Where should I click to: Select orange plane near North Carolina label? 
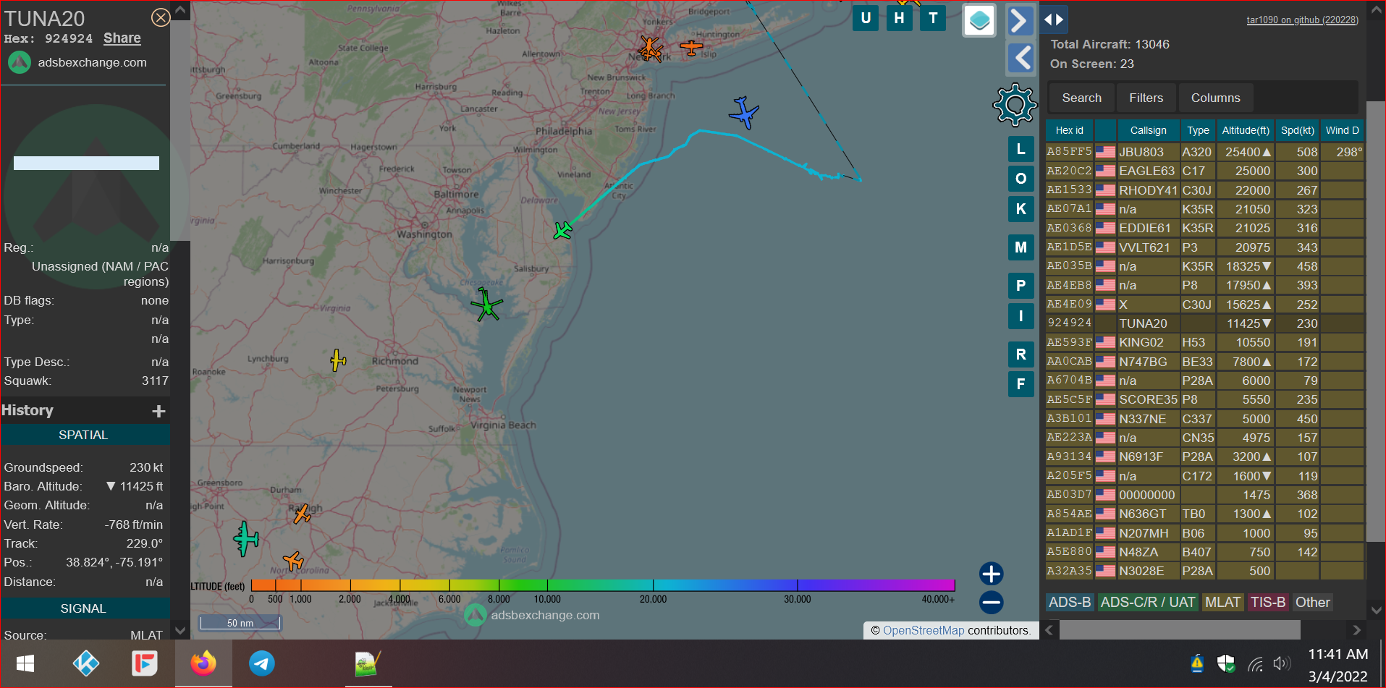tap(293, 561)
